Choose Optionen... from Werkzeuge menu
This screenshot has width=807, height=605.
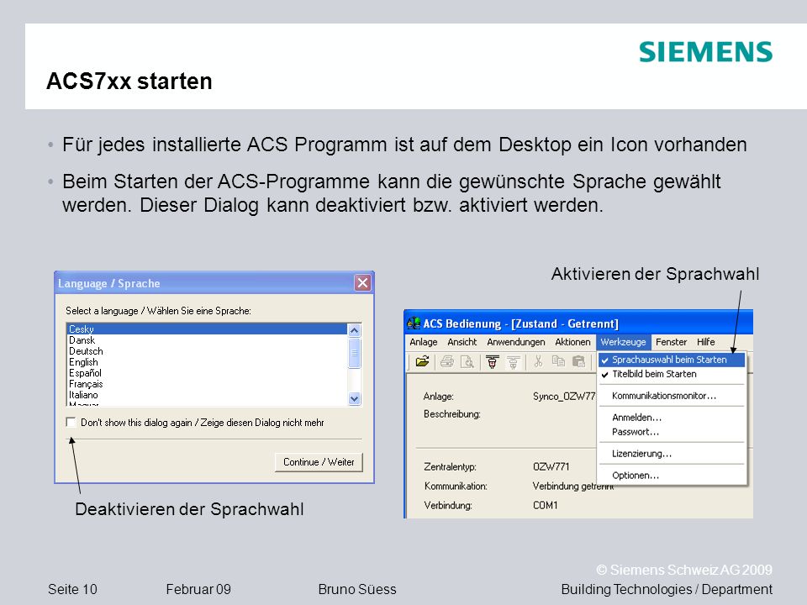(672, 476)
